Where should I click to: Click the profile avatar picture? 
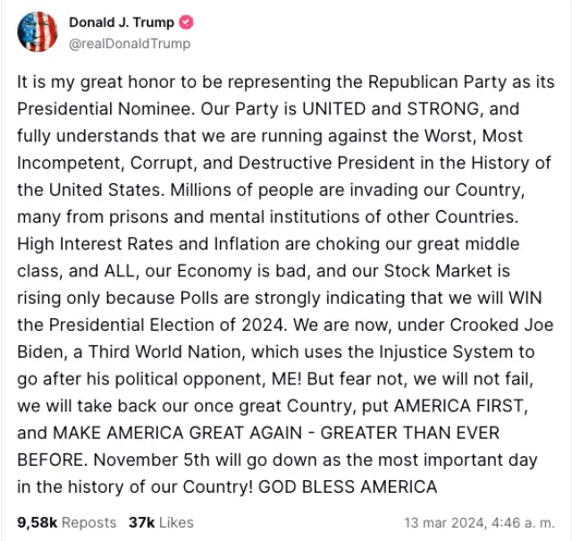(37, 32)
